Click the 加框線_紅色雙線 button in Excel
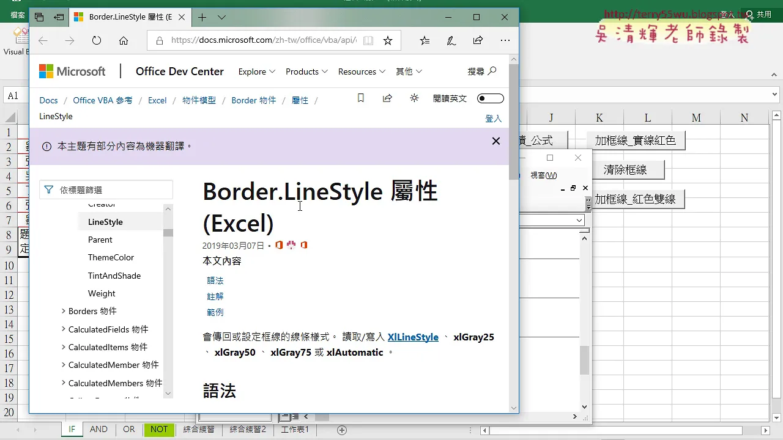 click(x=637, y=199)
